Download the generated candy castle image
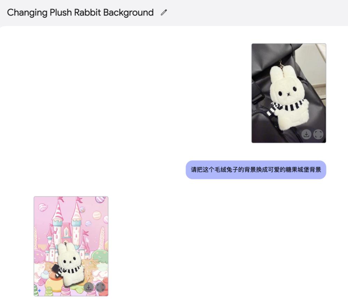Screen dimensions: 348x299 (x=89, y=287)
